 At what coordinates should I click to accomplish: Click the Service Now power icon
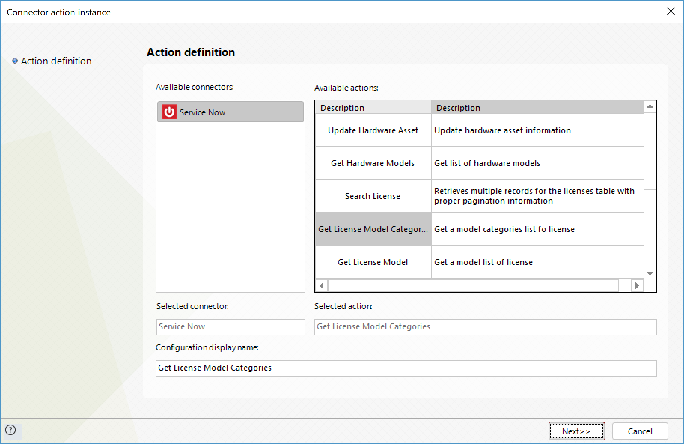169,112
